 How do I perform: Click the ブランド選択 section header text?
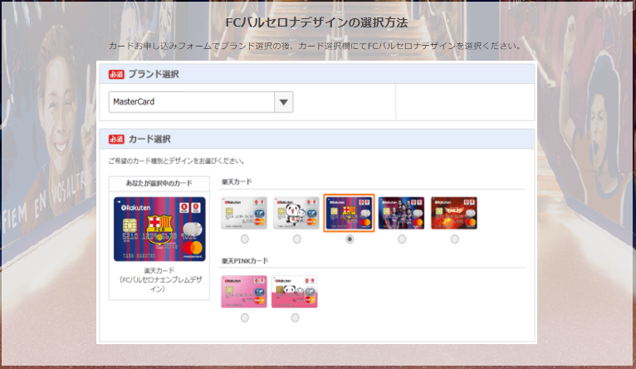tap(154, 74)
